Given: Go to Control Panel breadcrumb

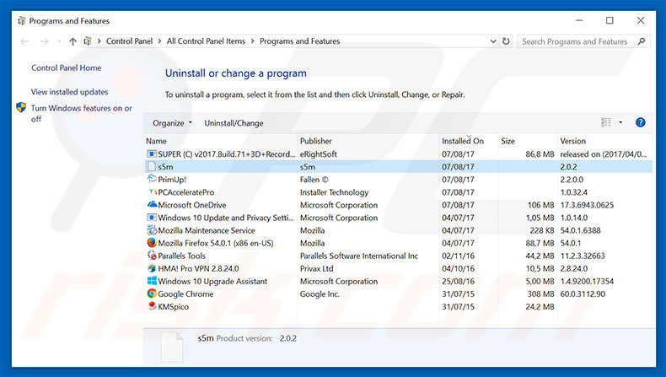Looking at the screenshot, I should [129, 41].
